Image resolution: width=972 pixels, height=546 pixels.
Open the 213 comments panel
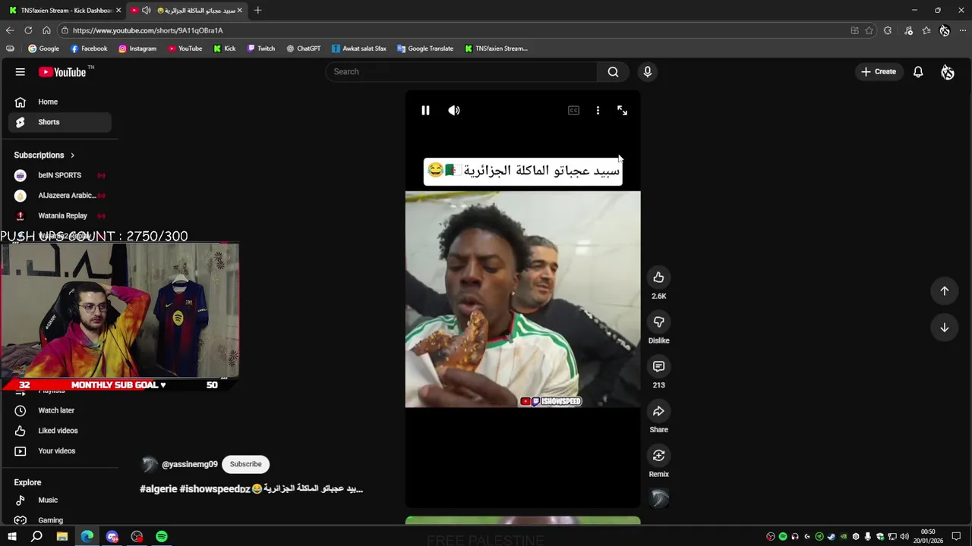tap(658, 366)
